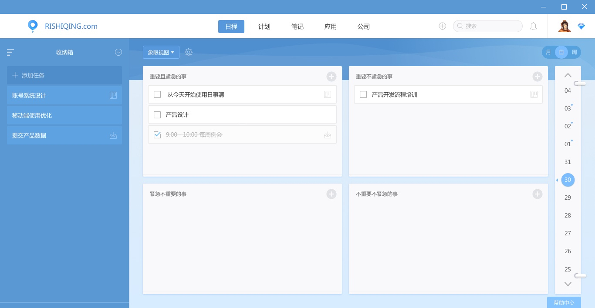The height and width of the screenshot is (308, 595).
Task: Toggle sidebar with the list-lines icon
Action: coord(10,52)
